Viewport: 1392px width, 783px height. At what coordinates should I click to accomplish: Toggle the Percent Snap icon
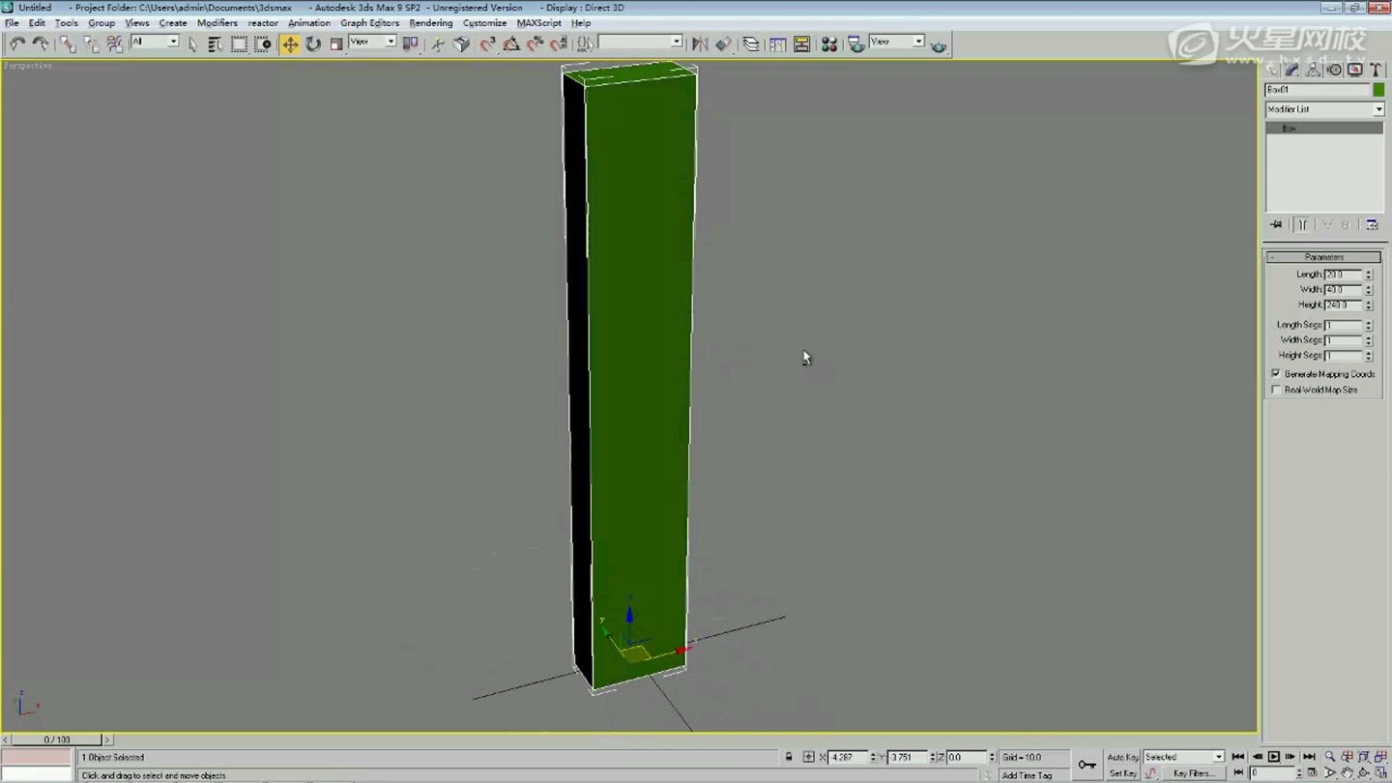pos(535,43)
